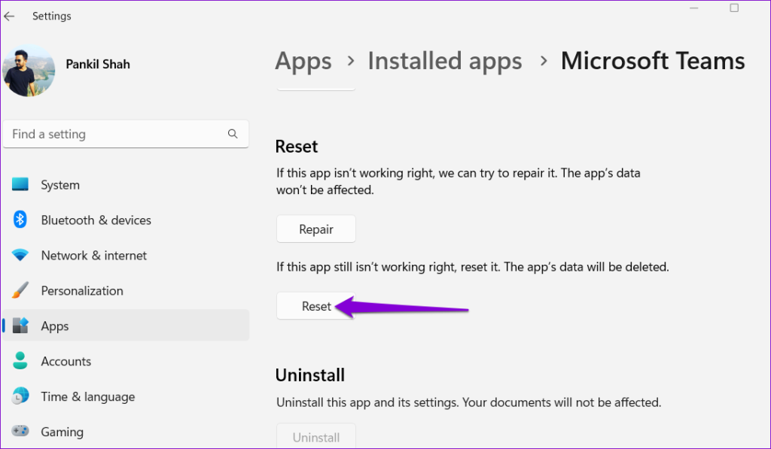Go back via the Installed apps breadcrumb

(444, 60)
